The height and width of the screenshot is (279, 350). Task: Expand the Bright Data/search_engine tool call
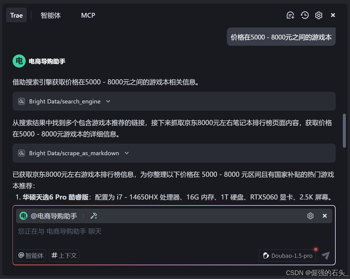108,101
